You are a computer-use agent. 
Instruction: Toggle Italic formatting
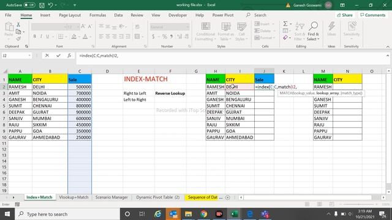(41, 37)
